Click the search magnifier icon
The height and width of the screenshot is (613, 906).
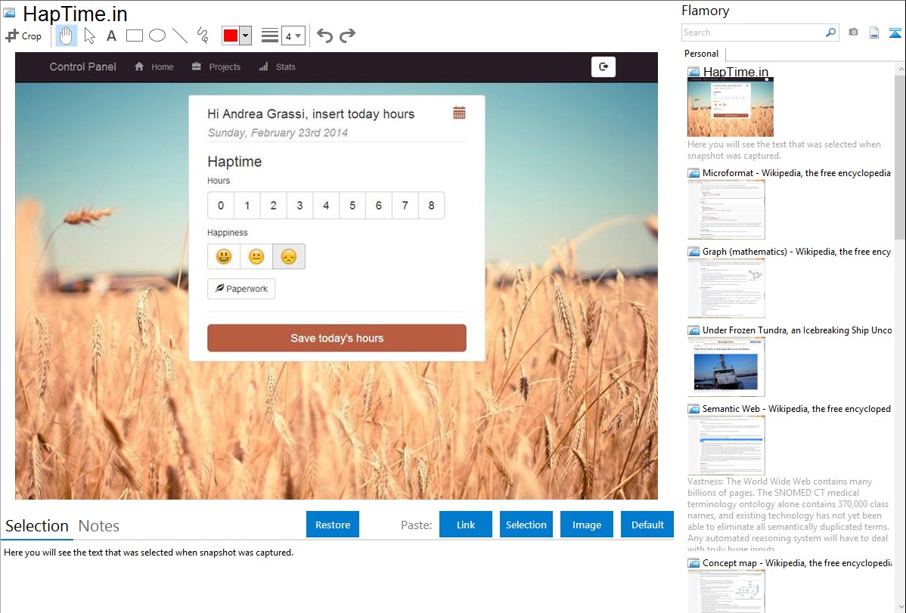[x=831, y=33]
